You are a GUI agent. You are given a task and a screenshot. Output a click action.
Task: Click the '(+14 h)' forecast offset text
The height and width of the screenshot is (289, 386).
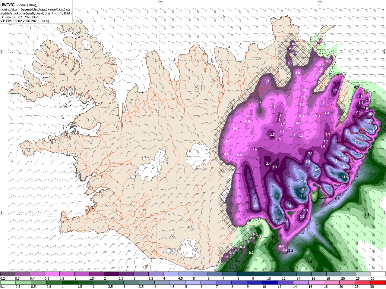click(44, 21)
